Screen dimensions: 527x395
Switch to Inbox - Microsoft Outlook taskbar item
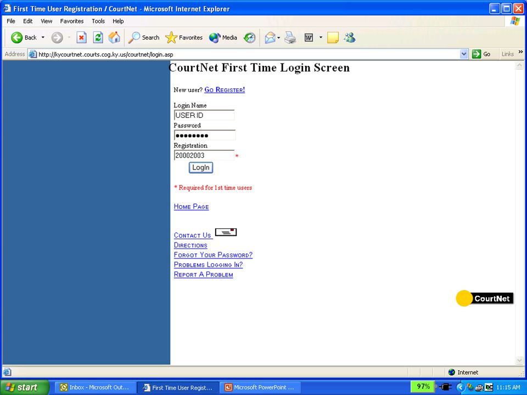coord(95,387)
